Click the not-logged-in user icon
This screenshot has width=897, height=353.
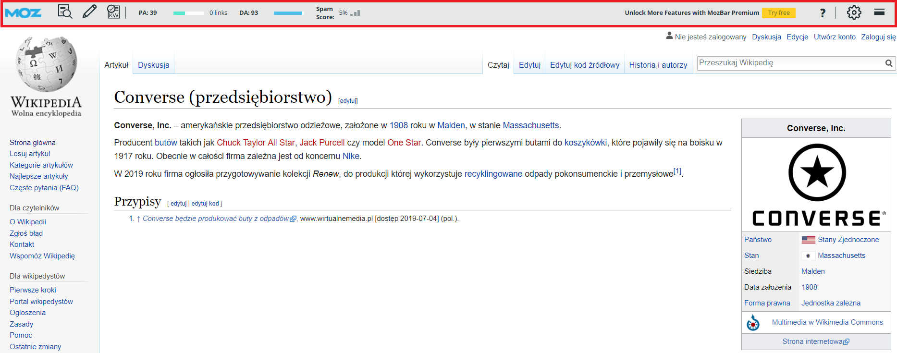(669, 36)
